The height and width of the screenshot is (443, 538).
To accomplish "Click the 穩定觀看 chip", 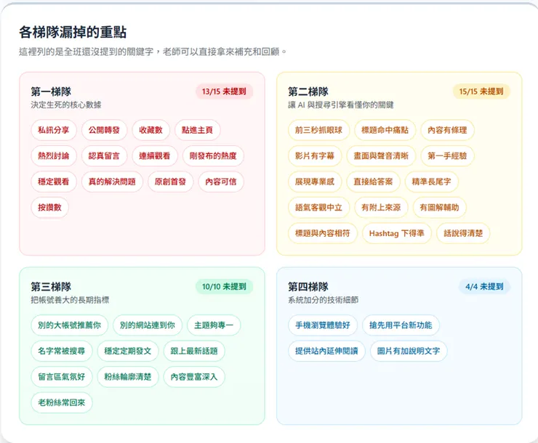I will [54, 182].
